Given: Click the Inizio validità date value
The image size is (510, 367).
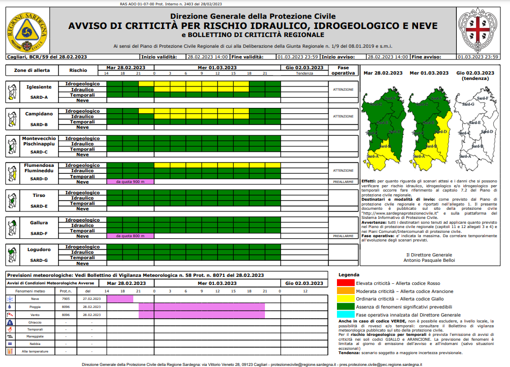Looking at the screenshot, I should (x=207, y=57).
